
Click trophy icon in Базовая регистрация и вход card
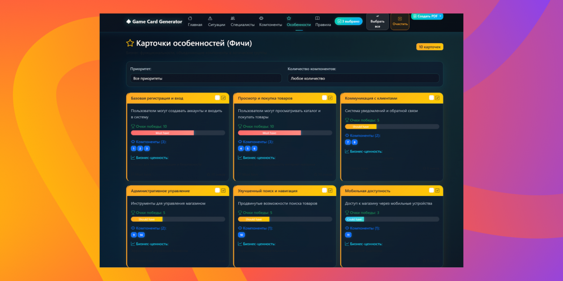pos(133,126)
